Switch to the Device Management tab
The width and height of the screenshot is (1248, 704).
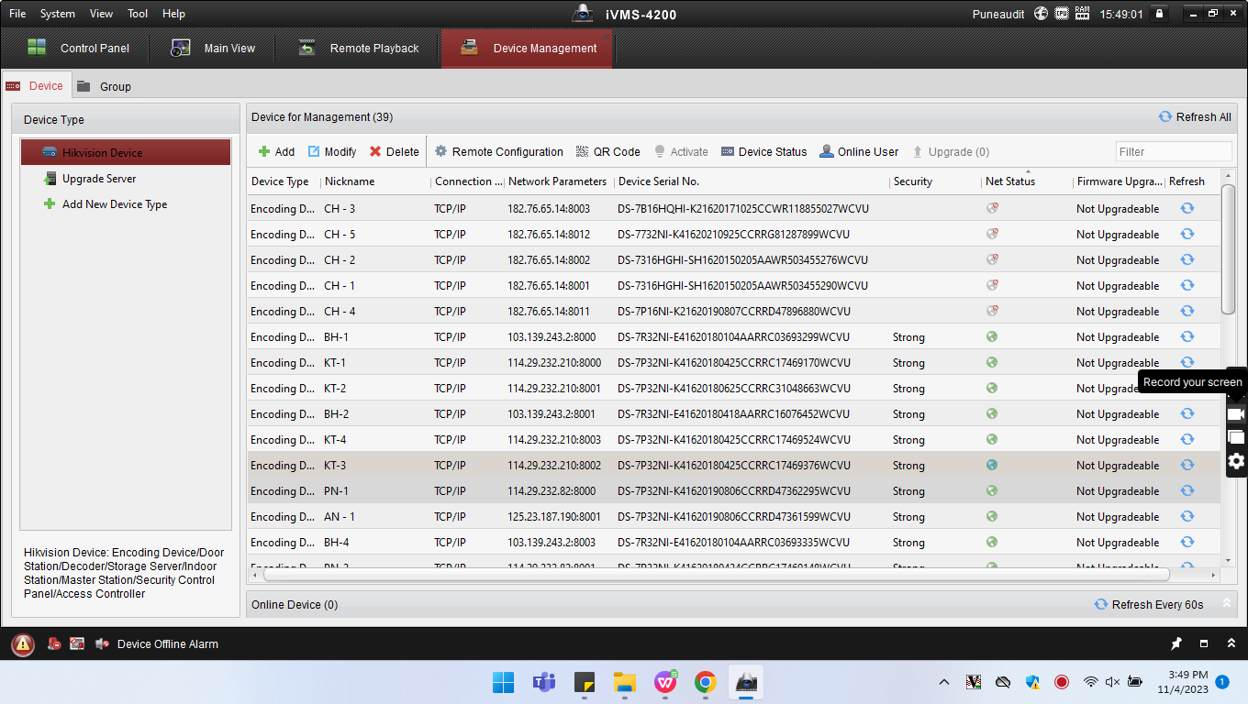pos(527,49)
